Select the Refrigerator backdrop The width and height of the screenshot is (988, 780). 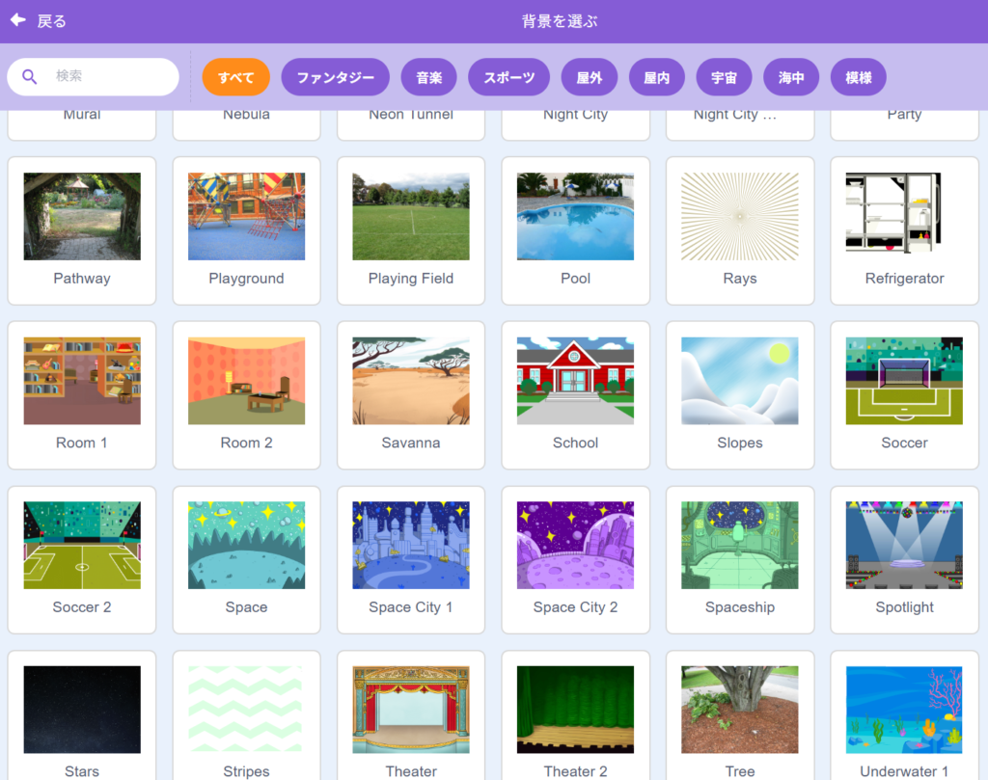pyautogui.click(x=904, y=217)
